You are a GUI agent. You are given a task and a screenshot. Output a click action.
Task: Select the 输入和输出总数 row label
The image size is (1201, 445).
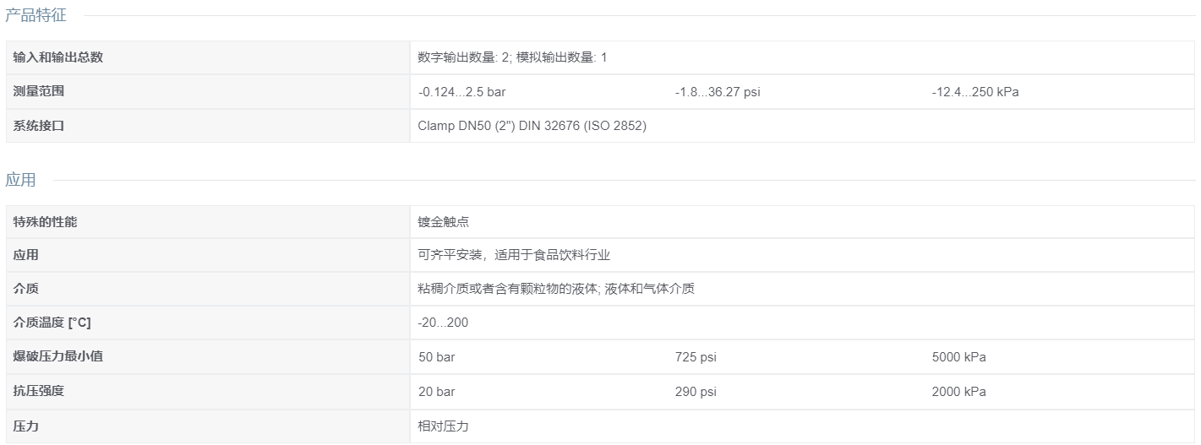point(58,57)
